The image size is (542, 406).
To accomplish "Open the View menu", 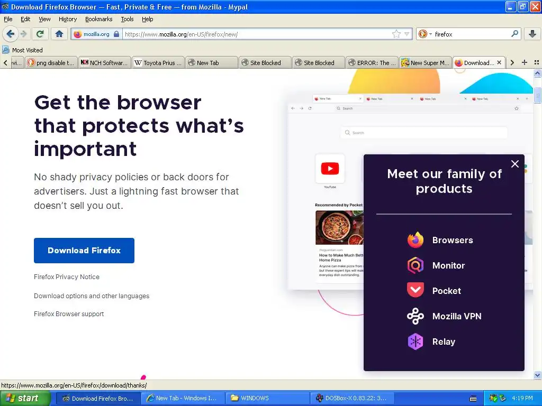I will [x=44, y=20].
